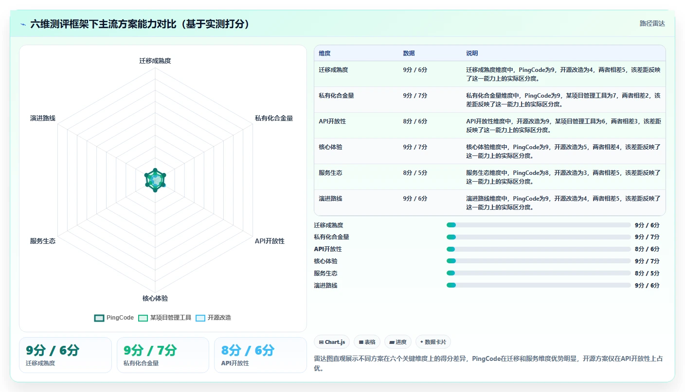Click the 8分 / 5分 value beside 服务生态 progress bar
Screen dimensions: 685x392
click(x=647, y=273)
